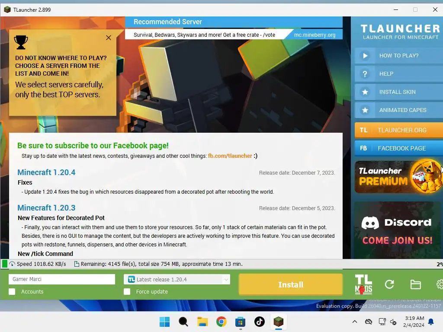Image resolution: width=443 pixels, height=332 pixels.
Task: Open the Discord Come Join Us banner
Action: [397, 230]
